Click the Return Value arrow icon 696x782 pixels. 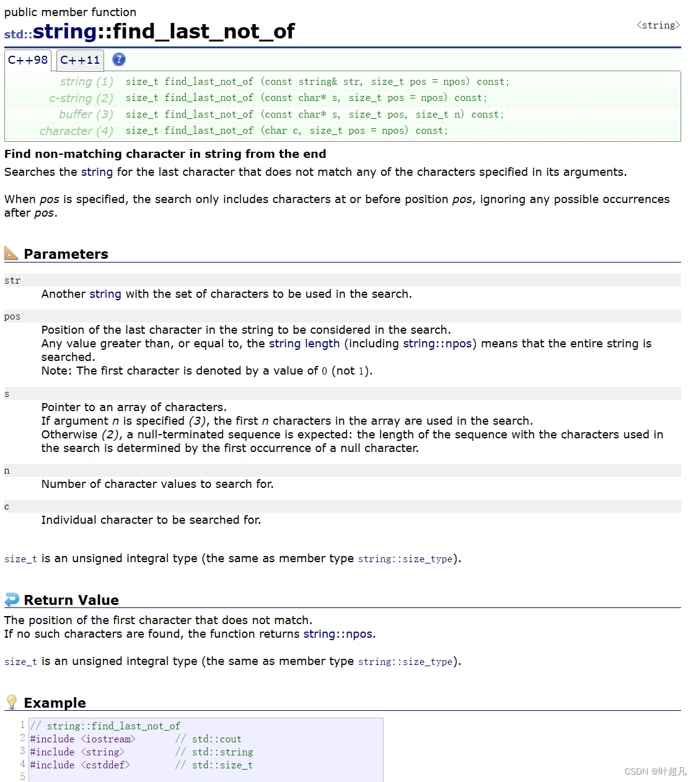click(11, 599)
